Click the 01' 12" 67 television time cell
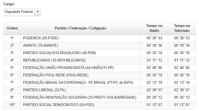This screenshot has width=199, height=111. click(182, 105)
